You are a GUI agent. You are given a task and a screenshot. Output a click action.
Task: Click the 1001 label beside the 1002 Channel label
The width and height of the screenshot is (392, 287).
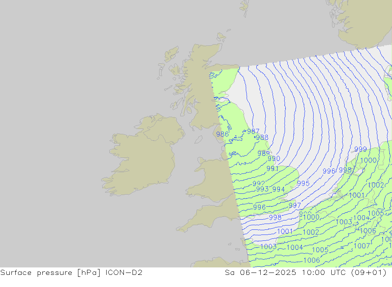[x=285, y=231]
